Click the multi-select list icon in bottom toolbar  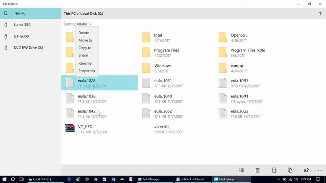pos(241,170)
